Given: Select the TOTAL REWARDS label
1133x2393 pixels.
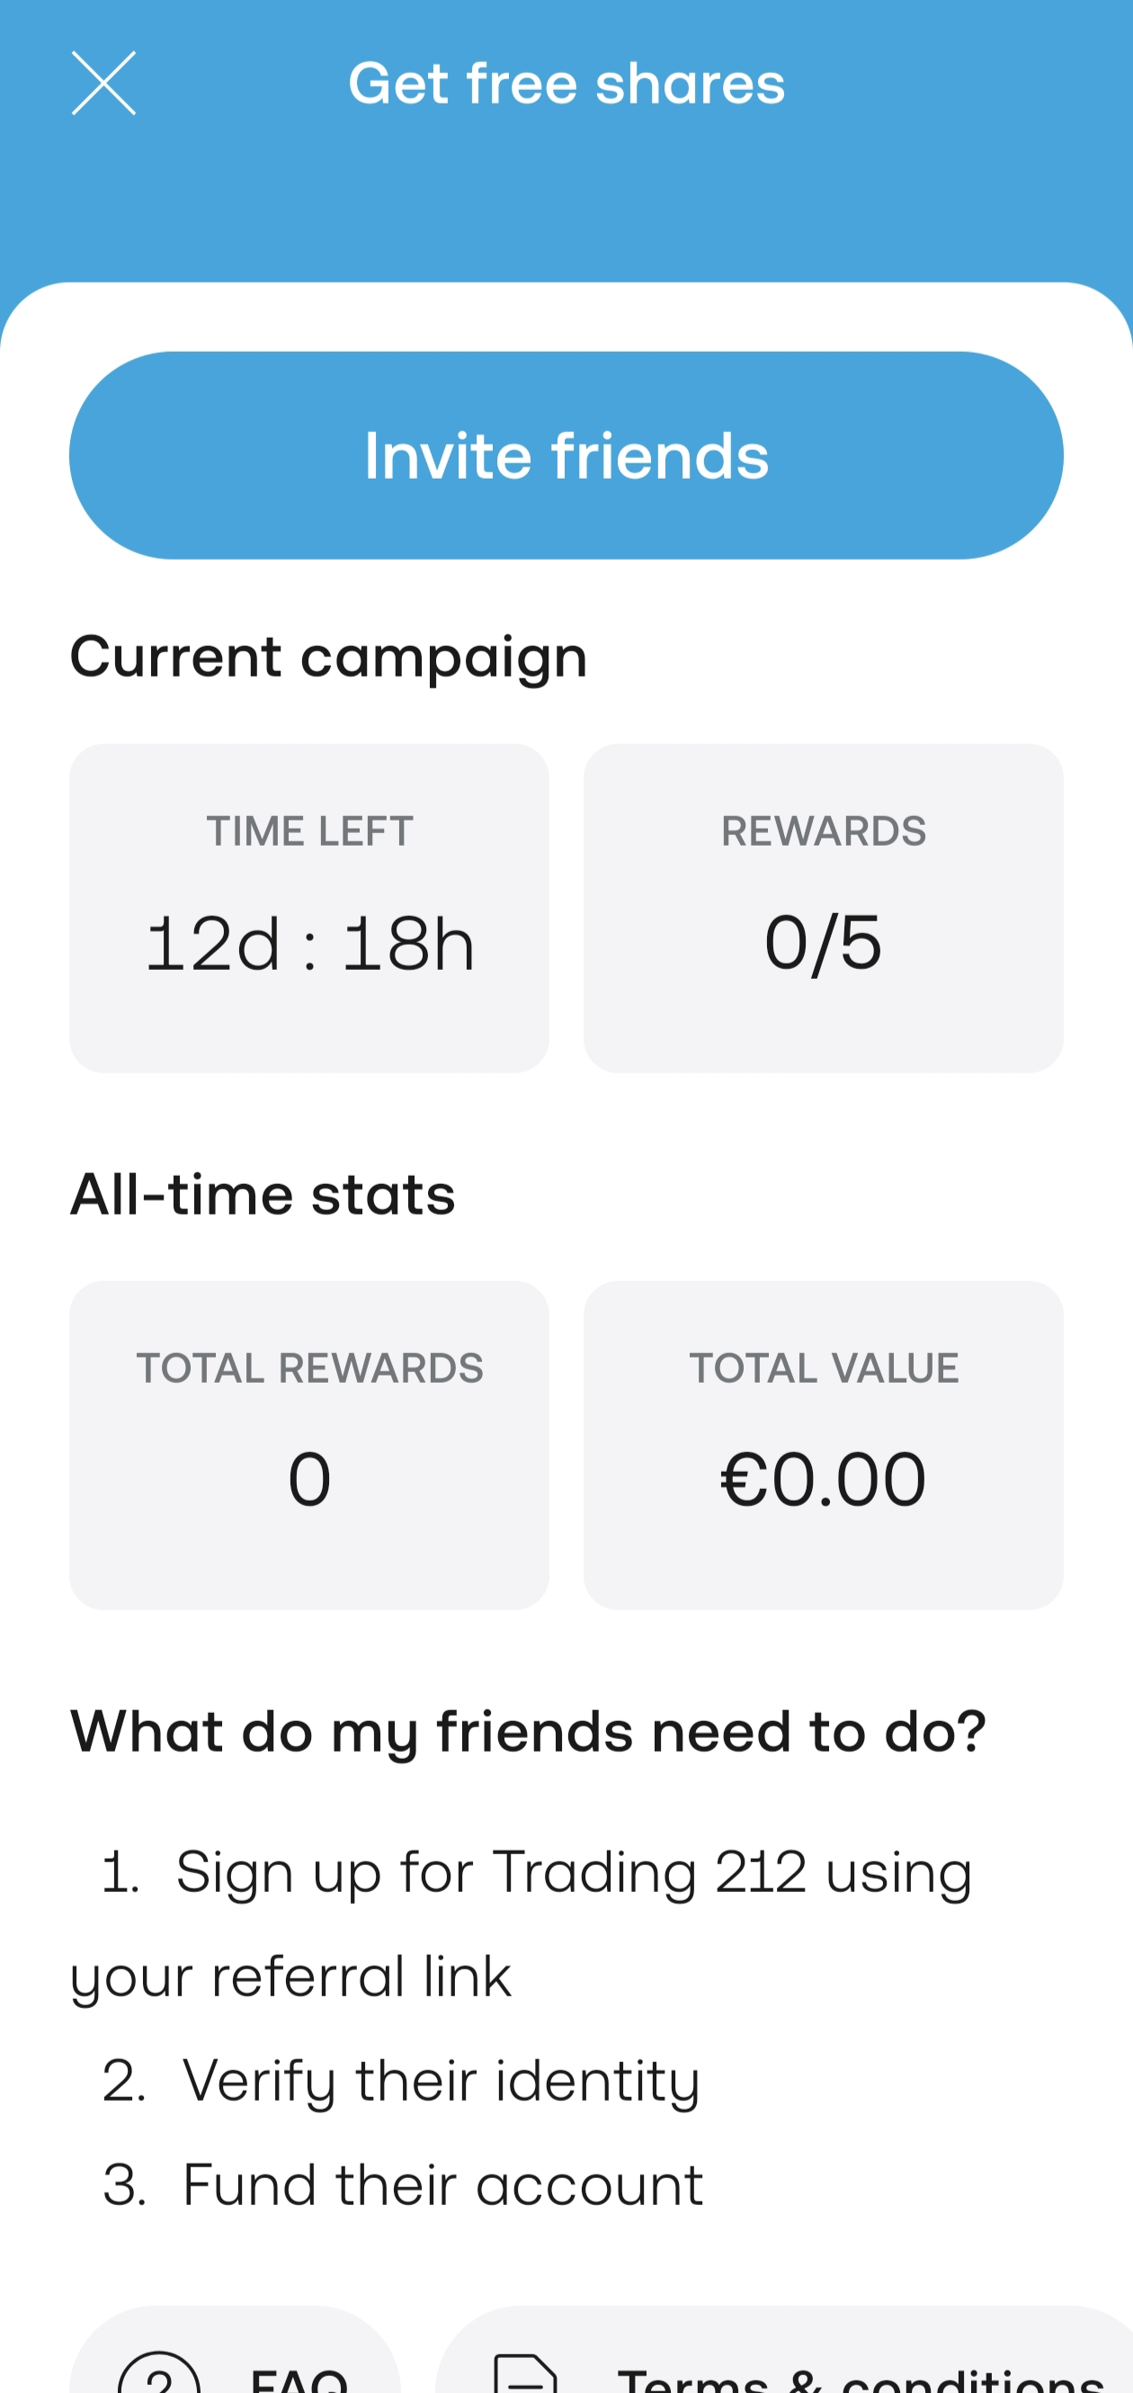Looking at the screenshot, I should (x=309, y=1368).
